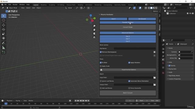Click the timeline horizontal scrollbar
This screenshot has height=109, width=195.
80,106
